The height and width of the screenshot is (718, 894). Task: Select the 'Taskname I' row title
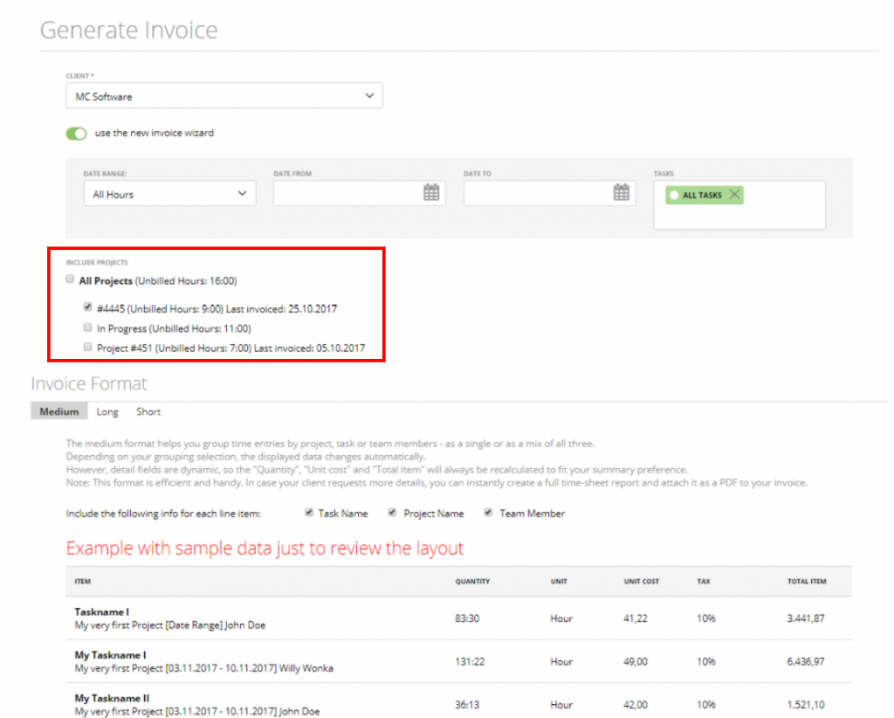102,611
